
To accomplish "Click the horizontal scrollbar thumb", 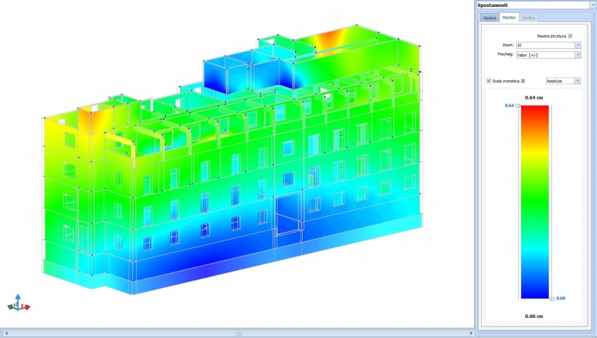I will click(x=238, y=332).
